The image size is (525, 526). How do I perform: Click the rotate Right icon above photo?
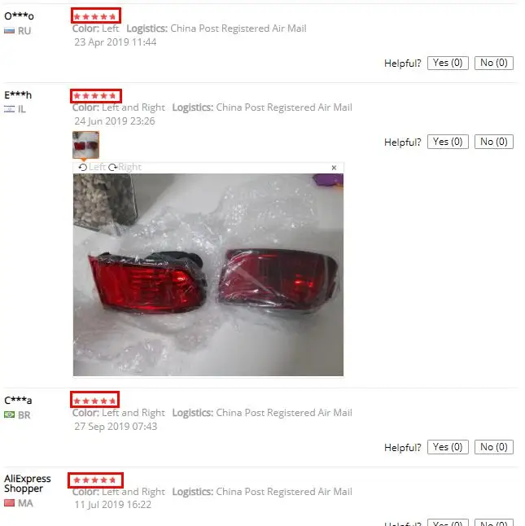(x=113, y=167)
